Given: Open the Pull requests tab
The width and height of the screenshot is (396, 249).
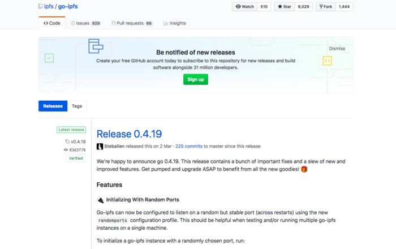Looking at the screenshot, I should pyautogui.click(x=132, y=23).
